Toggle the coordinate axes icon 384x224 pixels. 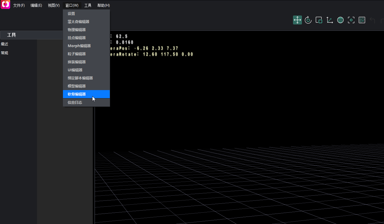coord(330,20)
